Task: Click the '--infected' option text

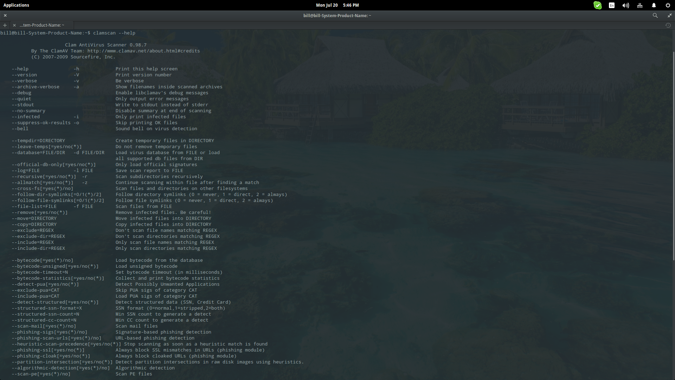Action: click(x=26, y=117)
